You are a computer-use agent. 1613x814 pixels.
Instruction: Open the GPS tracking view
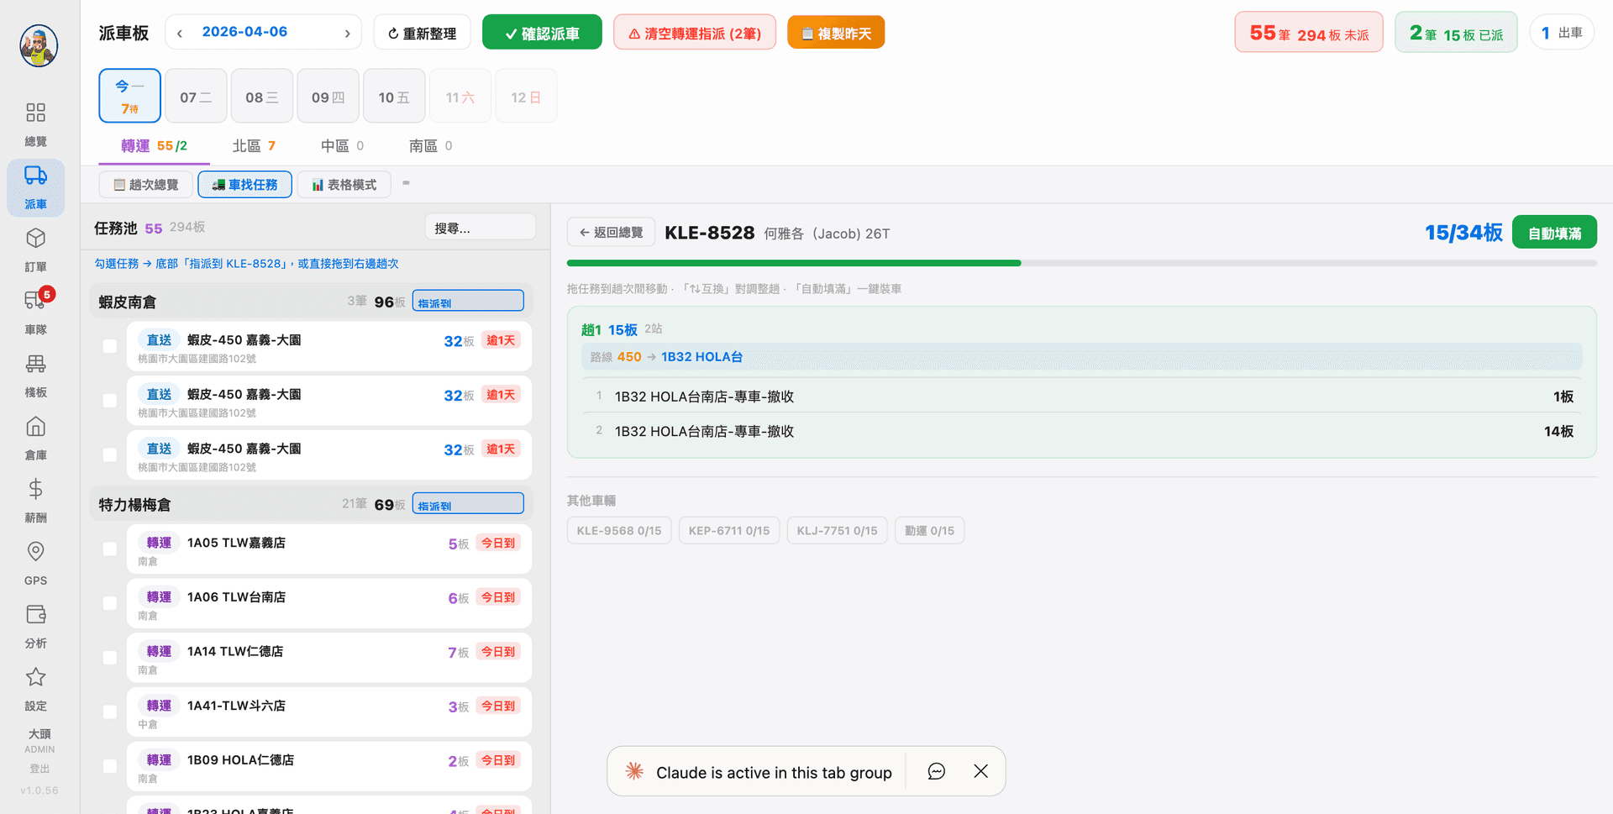coord(35,561)
